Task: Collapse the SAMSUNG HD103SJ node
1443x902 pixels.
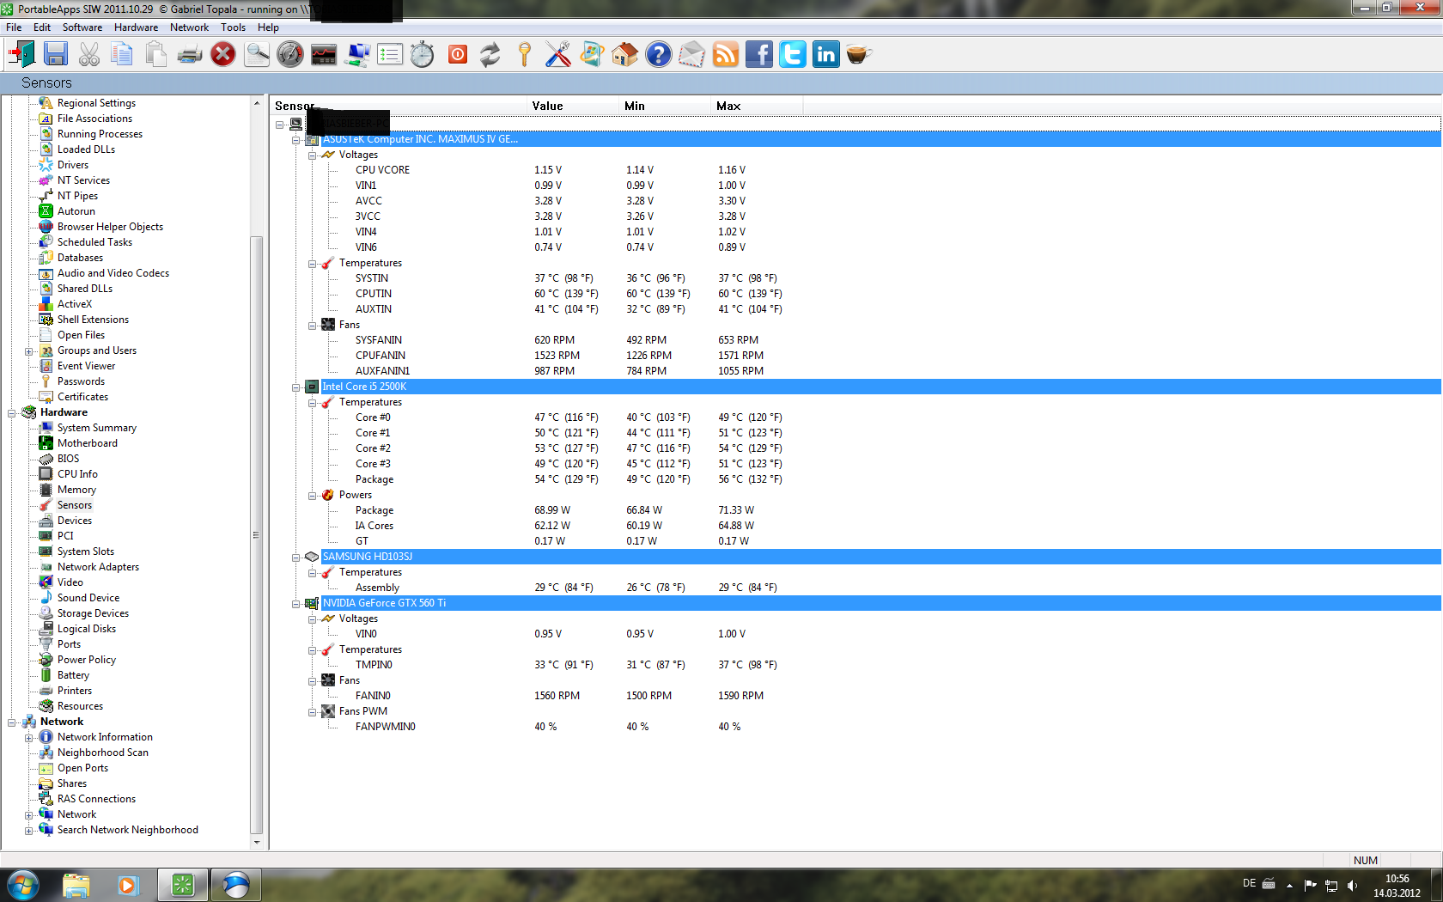Action: 296,557
